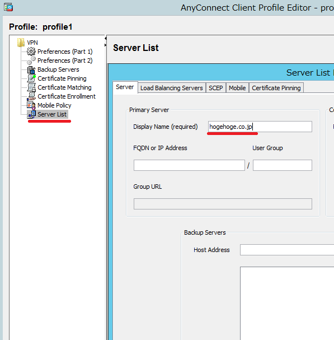Click the 'Display Name (required)' label

tap(166, 127)
